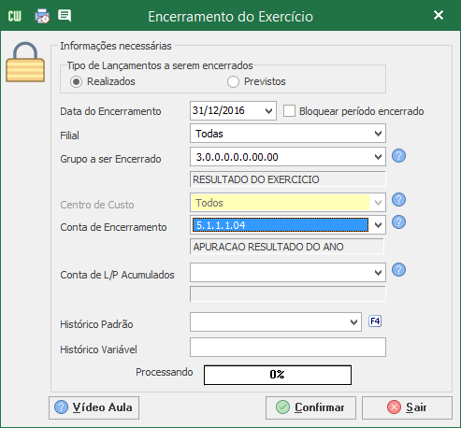Click the Confirmar button
461x428 pixels.
[310, 407]
